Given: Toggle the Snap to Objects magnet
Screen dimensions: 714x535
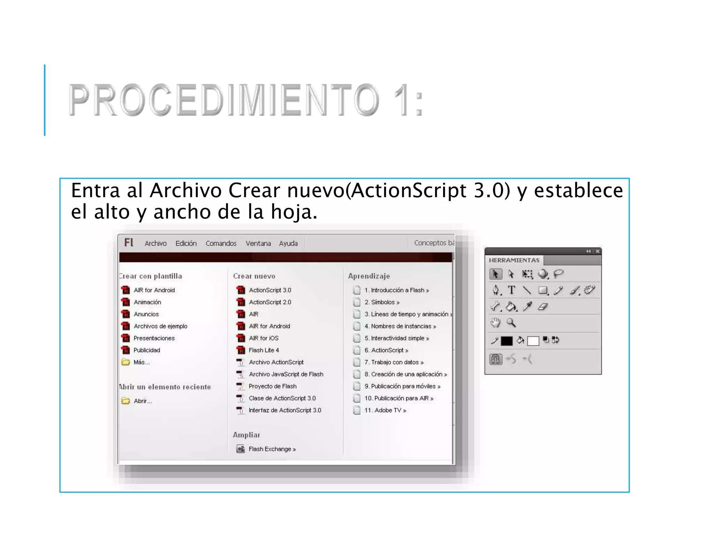Looking at the screenshot, I should (x=496, y=359).
